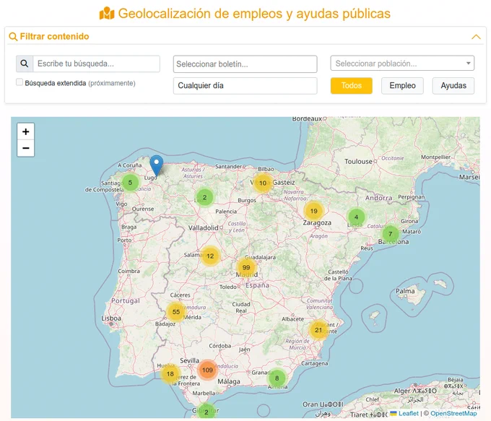Open the cluster marker 2 near León

pos(204,197)
